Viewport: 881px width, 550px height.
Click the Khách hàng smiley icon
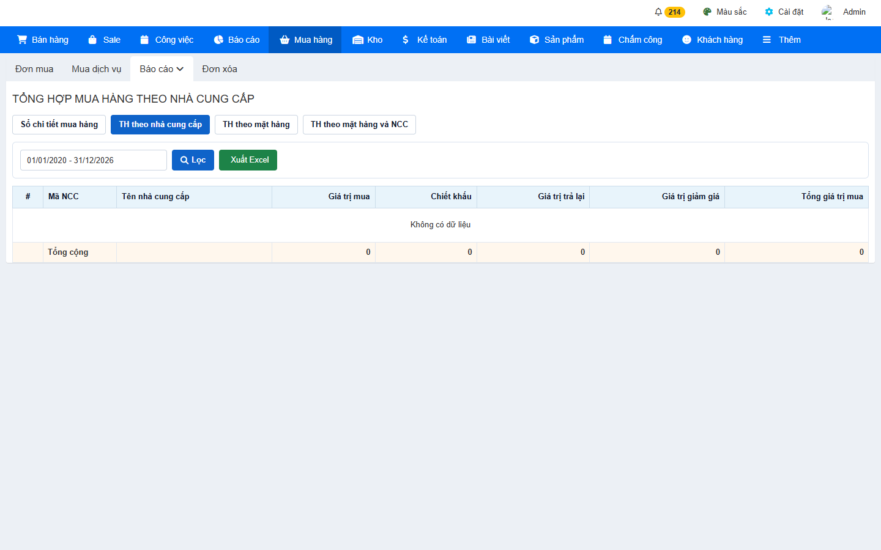coord(686,40)
